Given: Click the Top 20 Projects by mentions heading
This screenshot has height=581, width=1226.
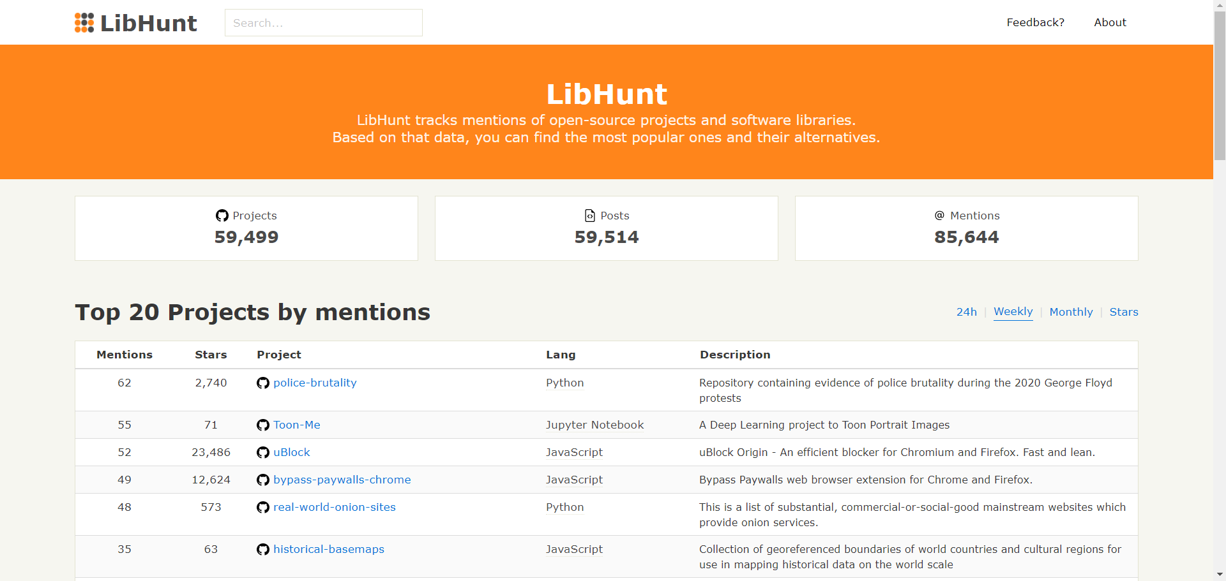Looking at the screenshot, I should [253, 313].
